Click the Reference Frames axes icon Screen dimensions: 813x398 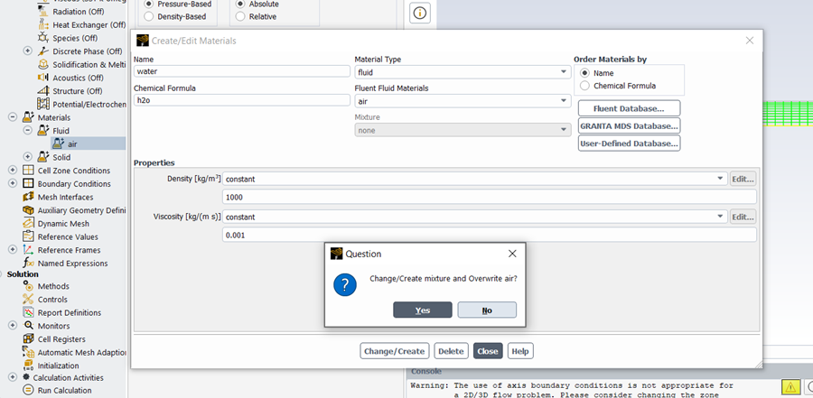29,250
